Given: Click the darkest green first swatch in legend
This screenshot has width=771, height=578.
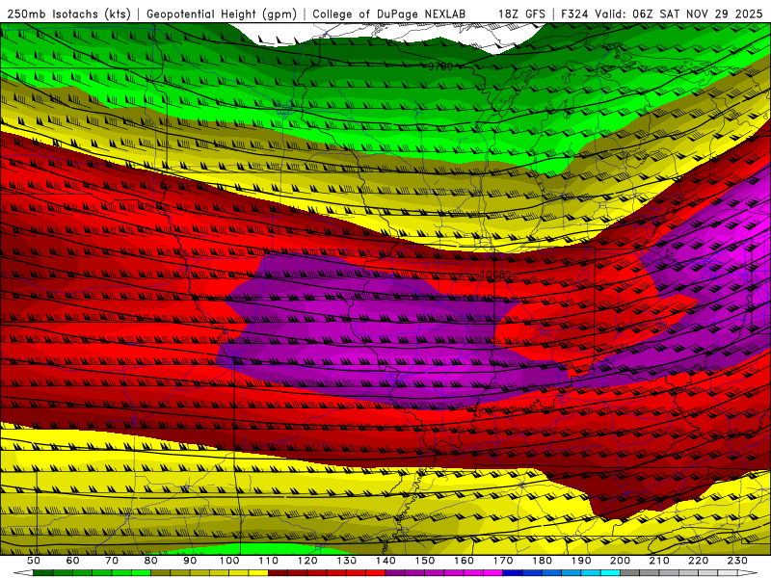Looking at the screenshot, I should pos(43,573).
